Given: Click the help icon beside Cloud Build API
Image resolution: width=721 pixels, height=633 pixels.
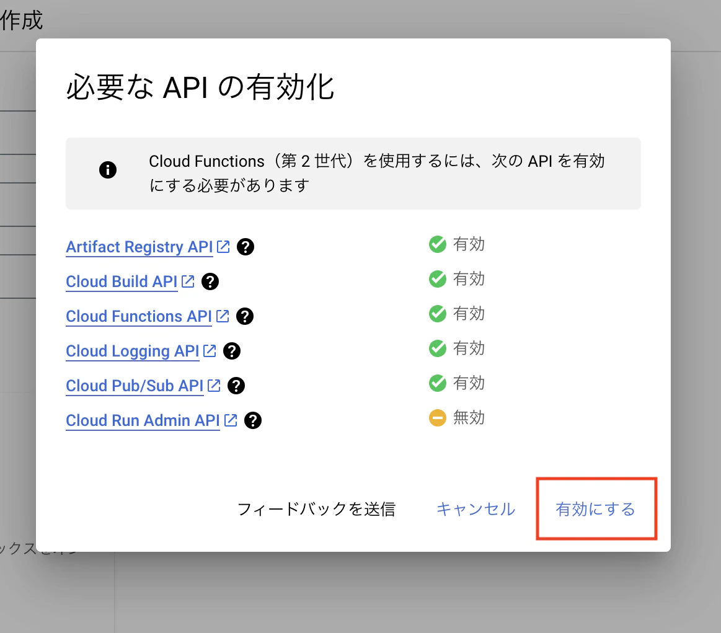Looking at the screenshot, I should click(210, 281).
